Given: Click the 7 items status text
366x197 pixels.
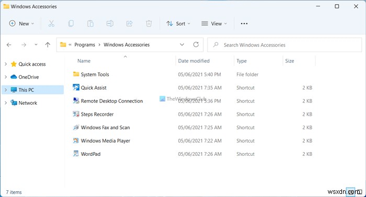Looking at the screenshot, I should point(14,192).
